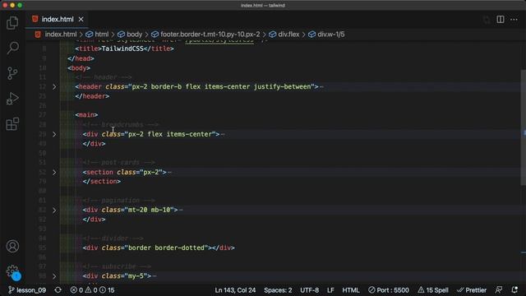
Task: Open the Search view in activity bar
Action: tap(12, 48)
